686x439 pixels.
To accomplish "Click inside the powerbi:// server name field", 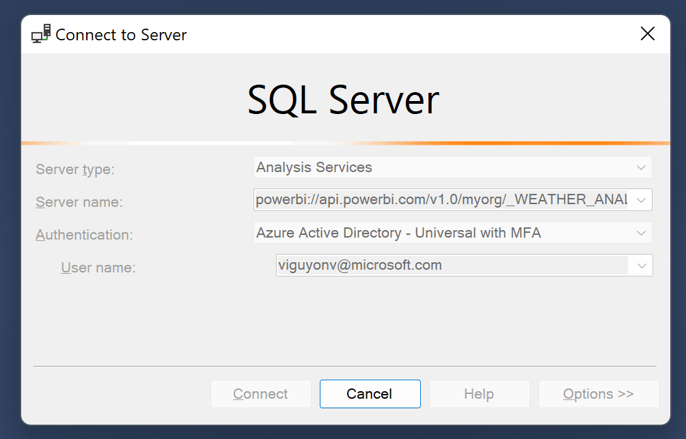I will (x=441, y=200).
